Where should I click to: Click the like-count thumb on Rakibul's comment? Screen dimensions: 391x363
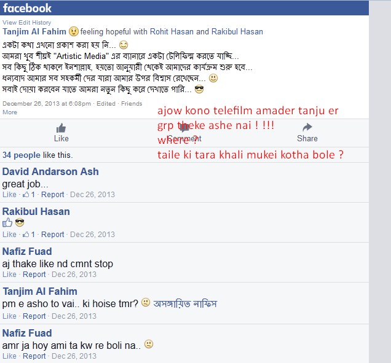[x=26, y=235]
